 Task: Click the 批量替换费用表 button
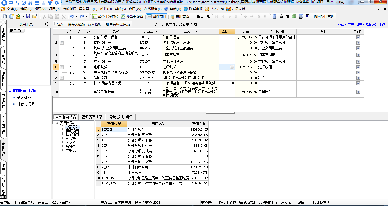click(118, 24)
